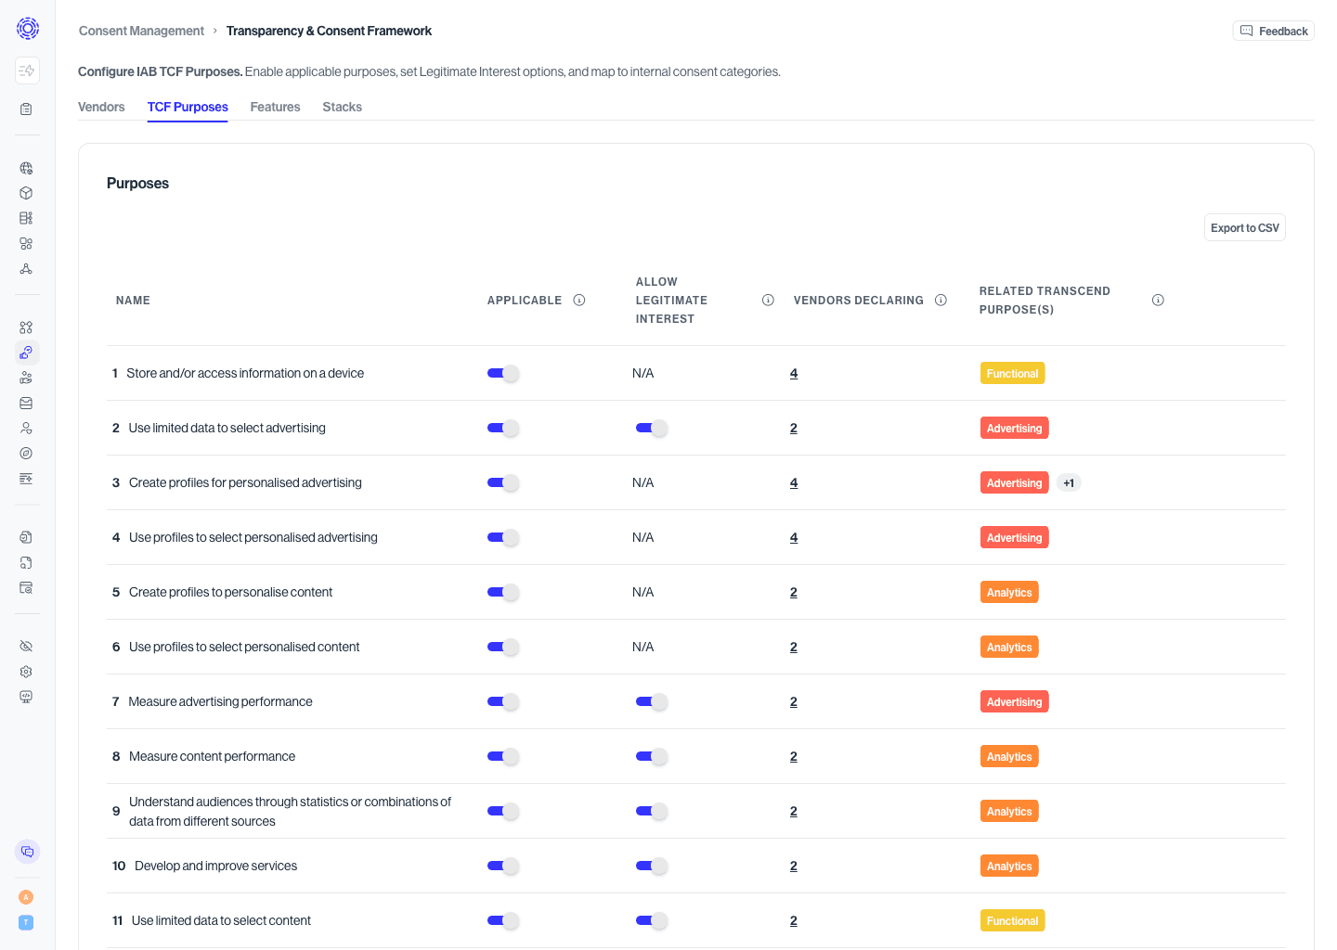The image size is (1337, 950).
Task: Switch to the Vendors tab
Action: [101, 107]
